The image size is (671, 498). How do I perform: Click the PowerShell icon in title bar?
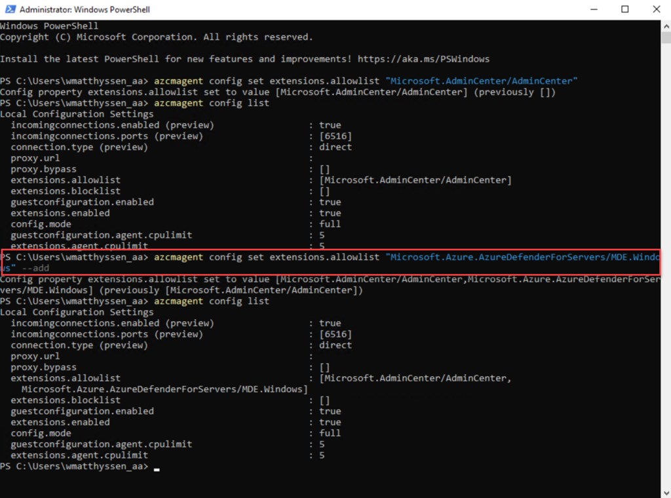[x=9, y=9]
